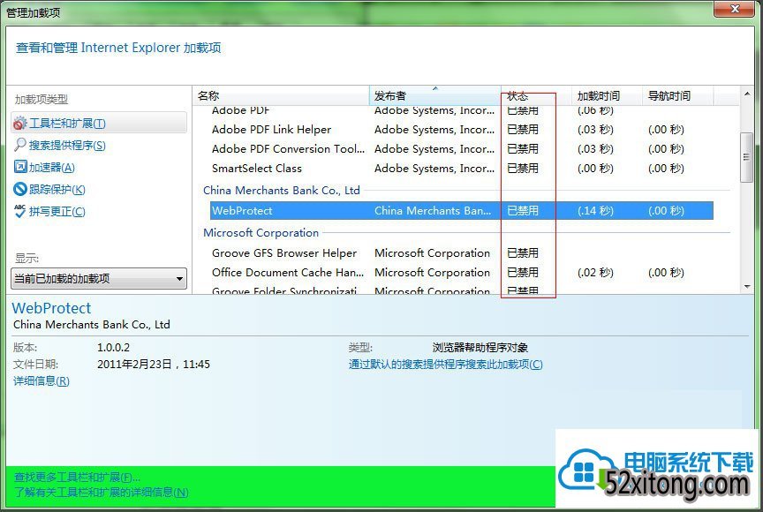Screen dimensions: 763x512
Task: Select 跟踪保护(K) add-on type
Action: click(x=57, y=189)
